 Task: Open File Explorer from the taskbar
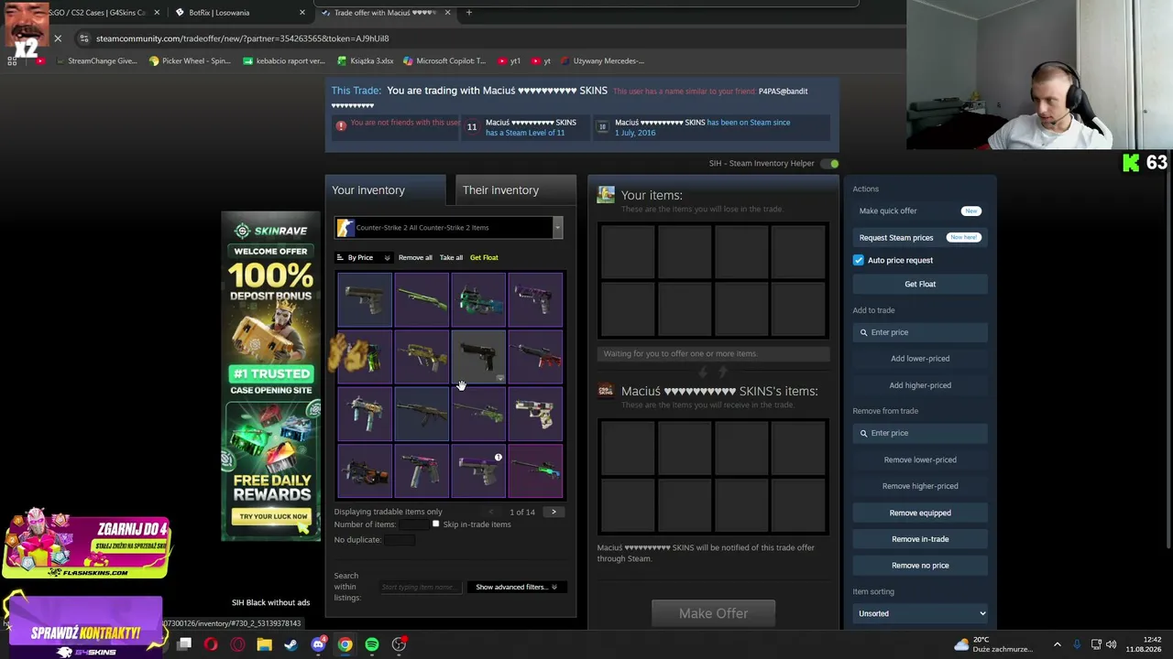coord(264,644)
